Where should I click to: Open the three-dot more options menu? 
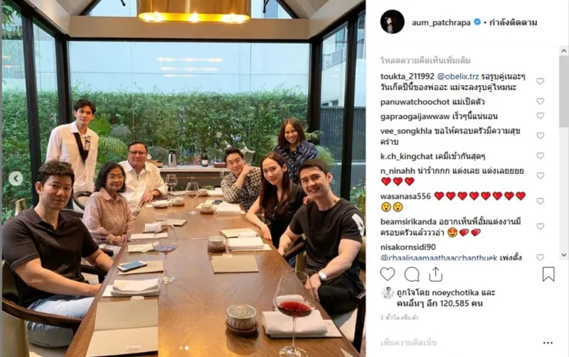pyautogui.click(x=548, y=343)
